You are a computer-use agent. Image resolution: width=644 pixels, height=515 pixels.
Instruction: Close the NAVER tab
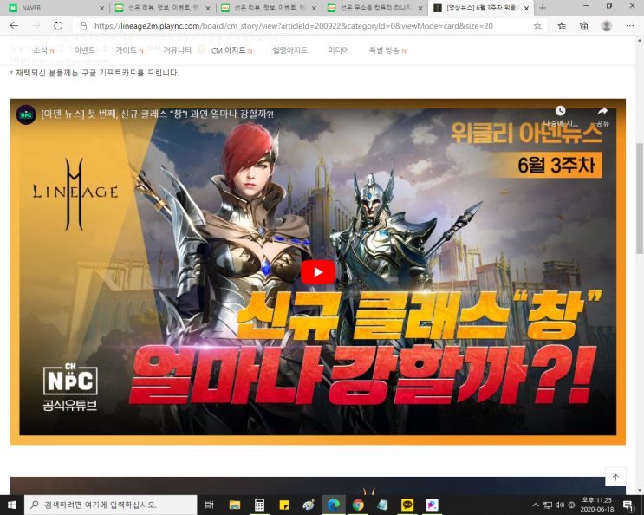coord(102,8)
